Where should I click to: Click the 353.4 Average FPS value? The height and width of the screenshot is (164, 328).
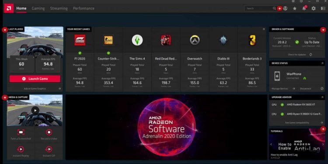tap(108, 83)
